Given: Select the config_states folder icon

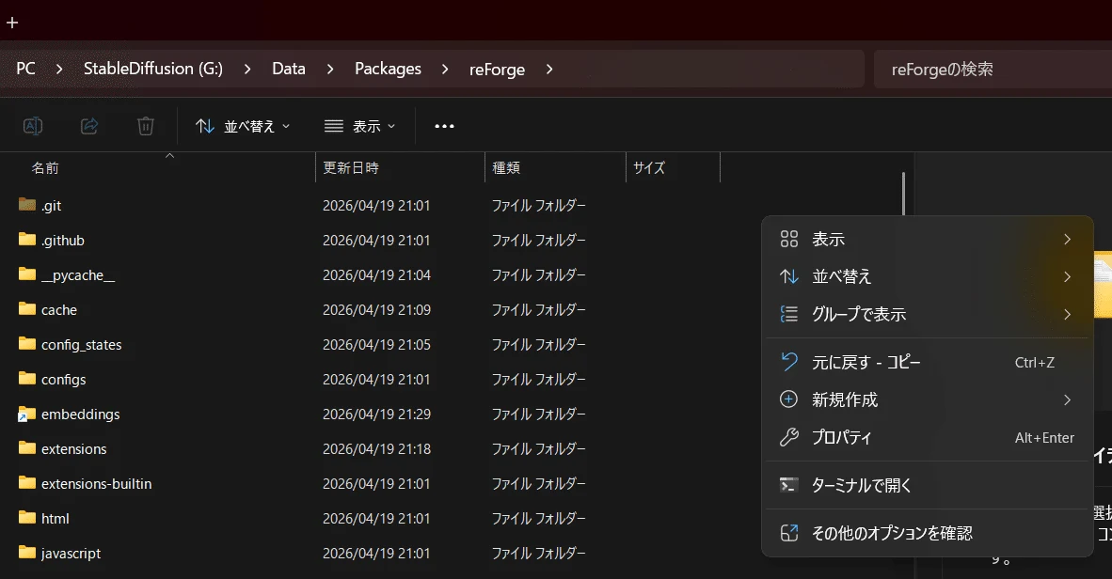Looking at the screenshot, I should pos(27,344).
